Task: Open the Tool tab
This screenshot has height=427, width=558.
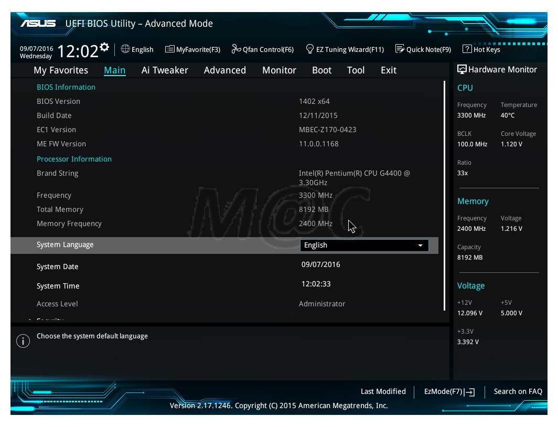Action: [x=356, y=70]
